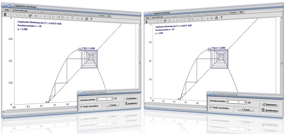Click the Simulation button in left dialog
This screenshot has height=134, width=285.
click(x=131, y=98)
